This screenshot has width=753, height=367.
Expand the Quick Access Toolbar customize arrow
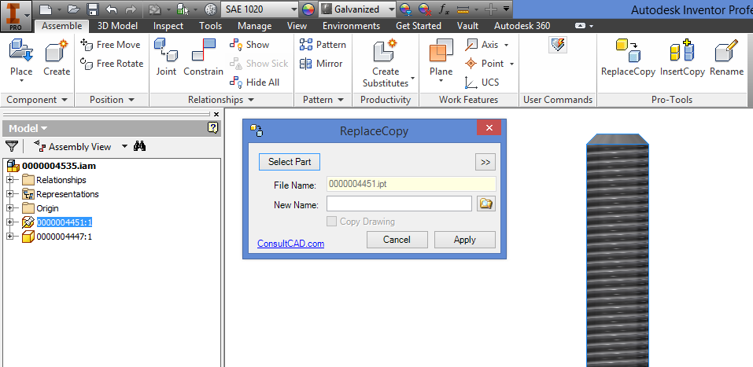click(506, 9)
